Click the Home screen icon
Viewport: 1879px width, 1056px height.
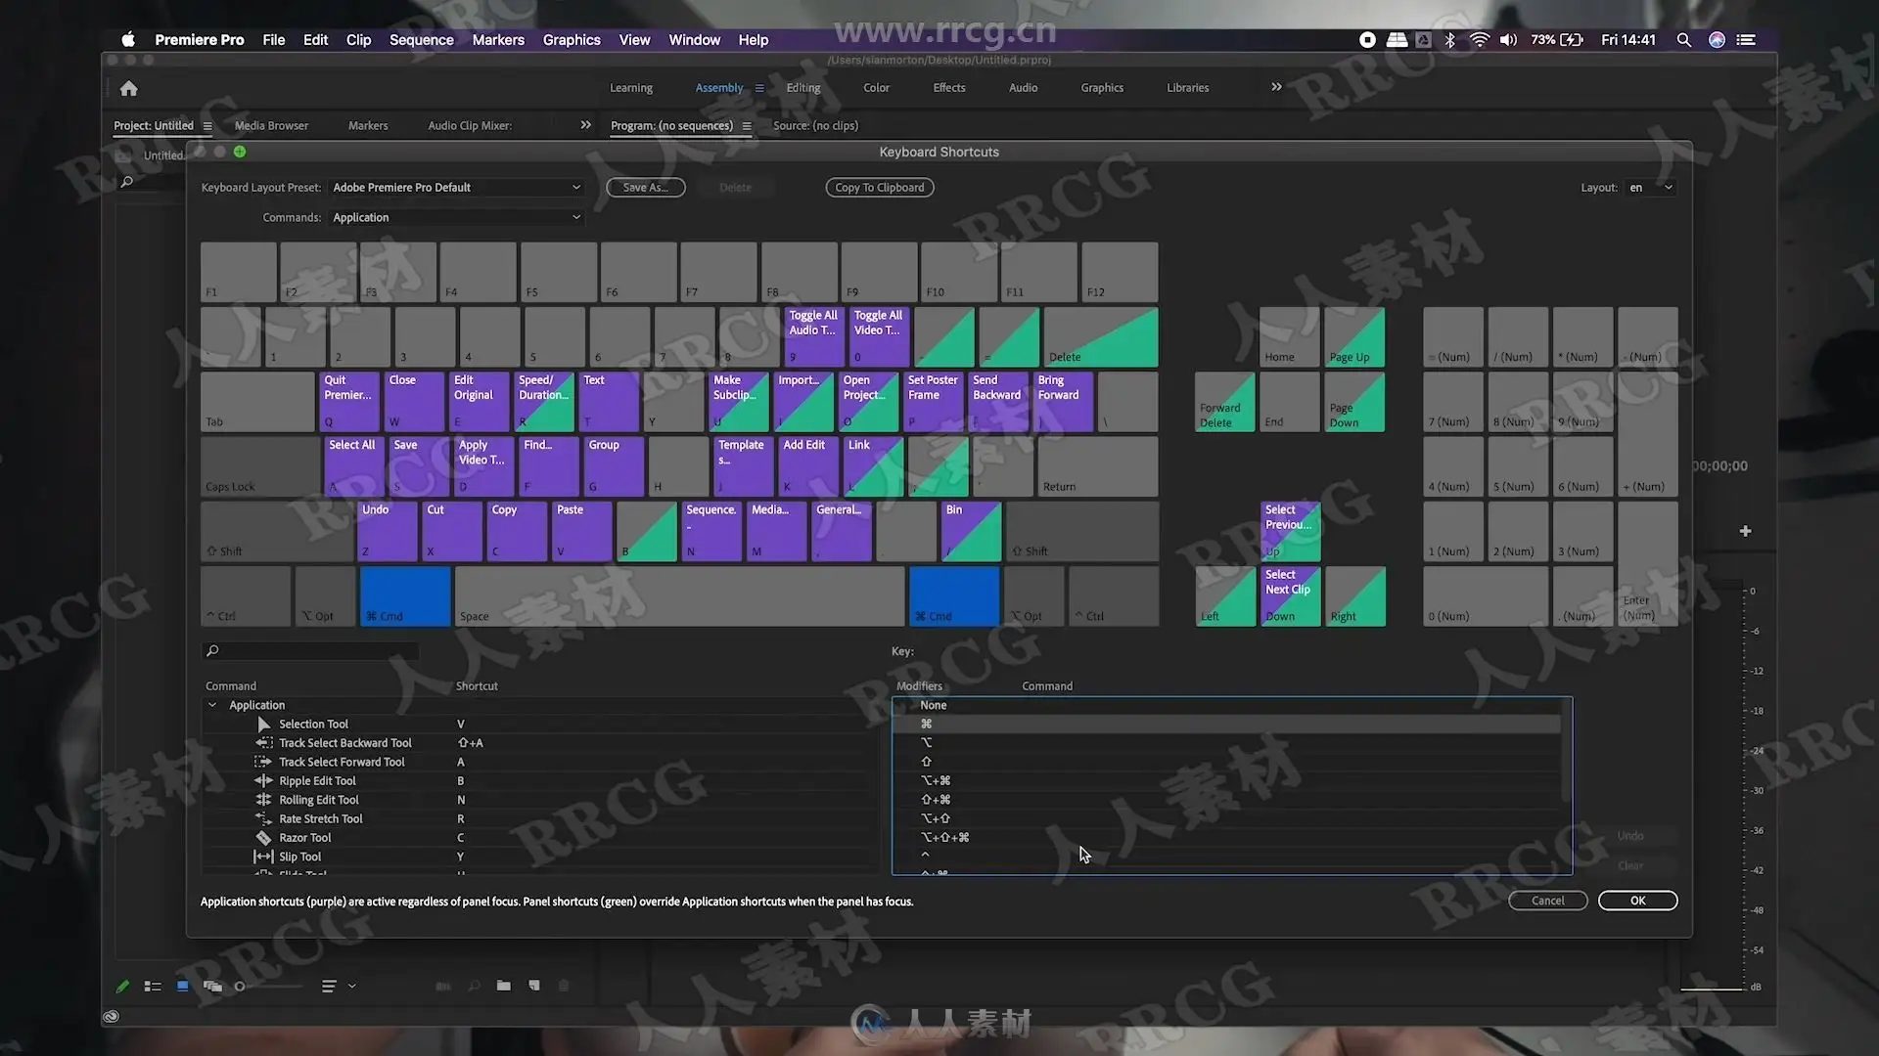point(128,89)
